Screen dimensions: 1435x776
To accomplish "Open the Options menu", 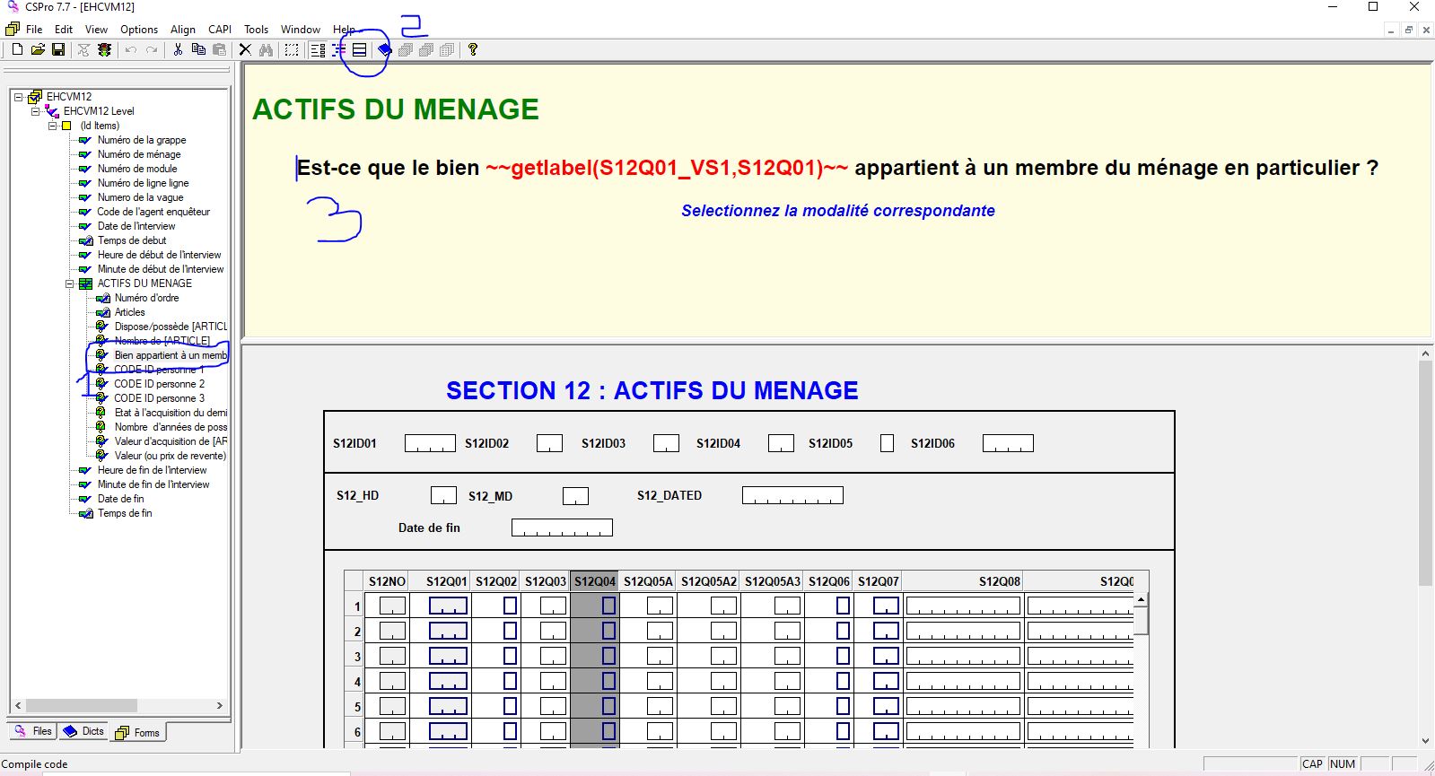I will [139, 30].
